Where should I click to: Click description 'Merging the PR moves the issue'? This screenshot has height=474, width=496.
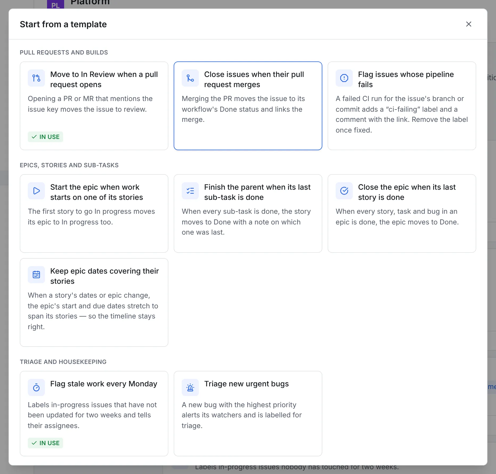pyautogui.click(x=243, y=109)
